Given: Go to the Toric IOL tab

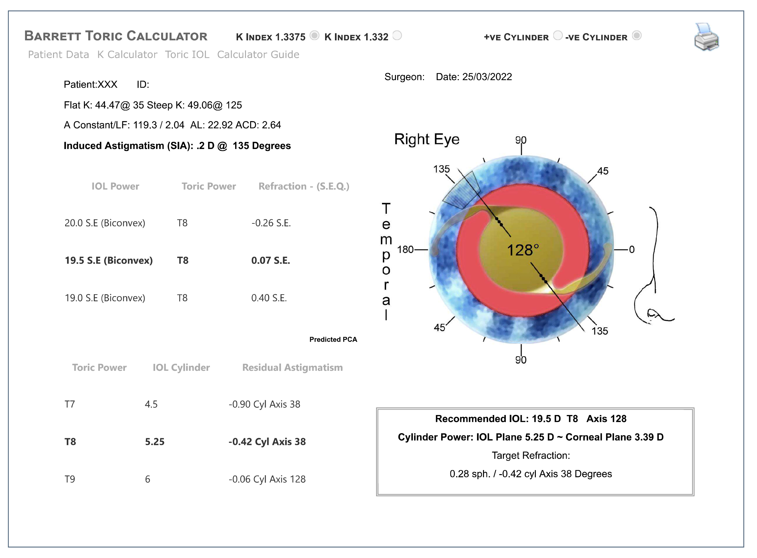Looking at the screenshot, I should [187, 54].
